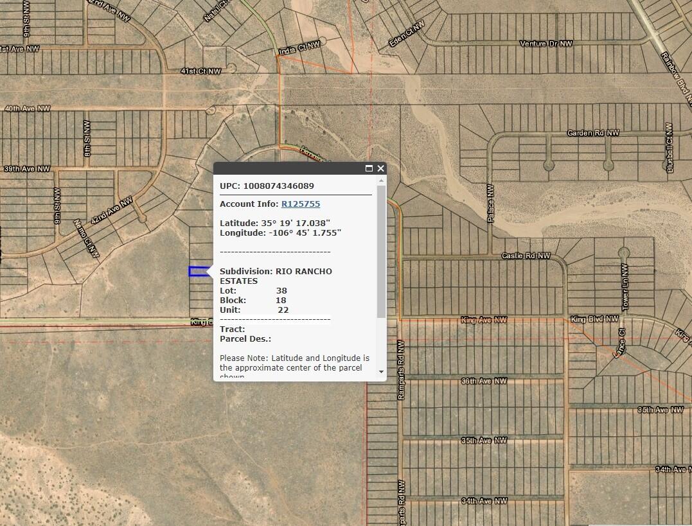Click the Garden Rd NW street label

point(592,133)
